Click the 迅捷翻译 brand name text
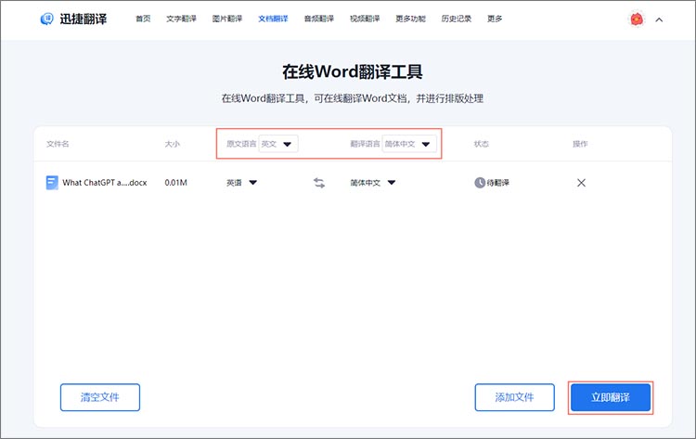The height and width of the screenshot is (439, 696). (84, 19)
